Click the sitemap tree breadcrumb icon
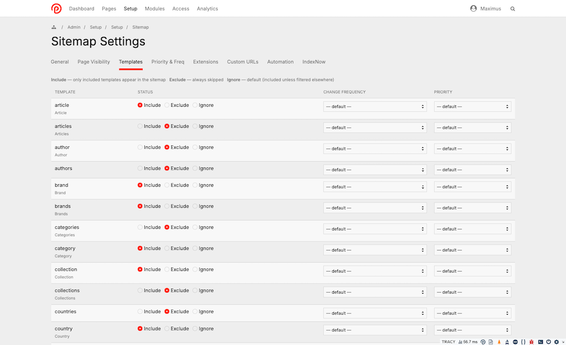The width and height of the screenshot is (566, 345). (x=54, y=27)
